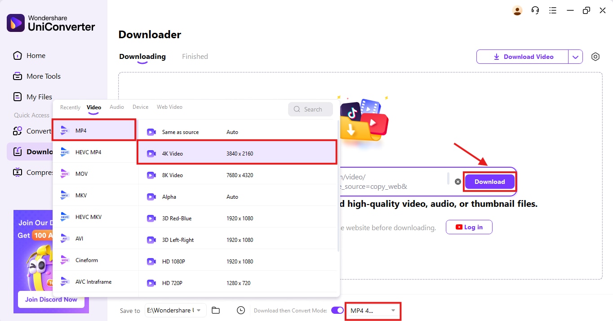Click the More Tools sidebar icon

(x=18, y=76)
